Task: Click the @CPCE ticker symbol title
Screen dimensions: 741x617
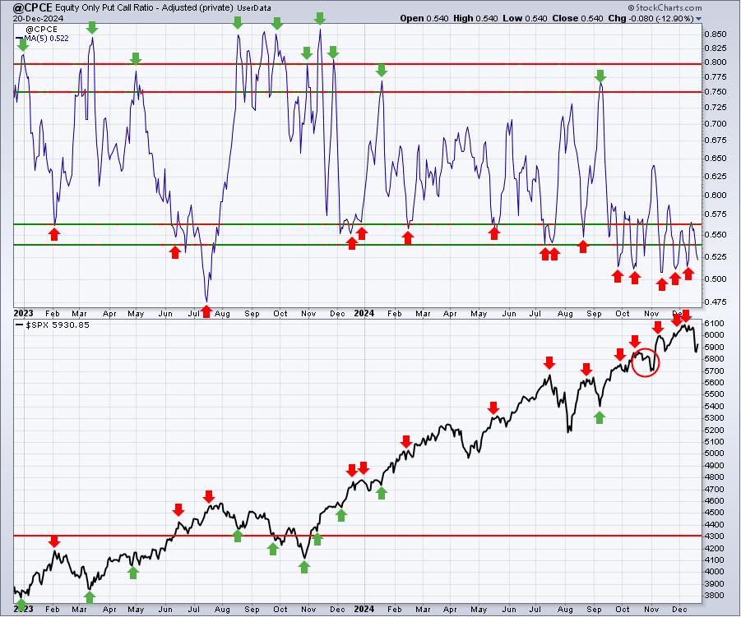Action: 33,7
